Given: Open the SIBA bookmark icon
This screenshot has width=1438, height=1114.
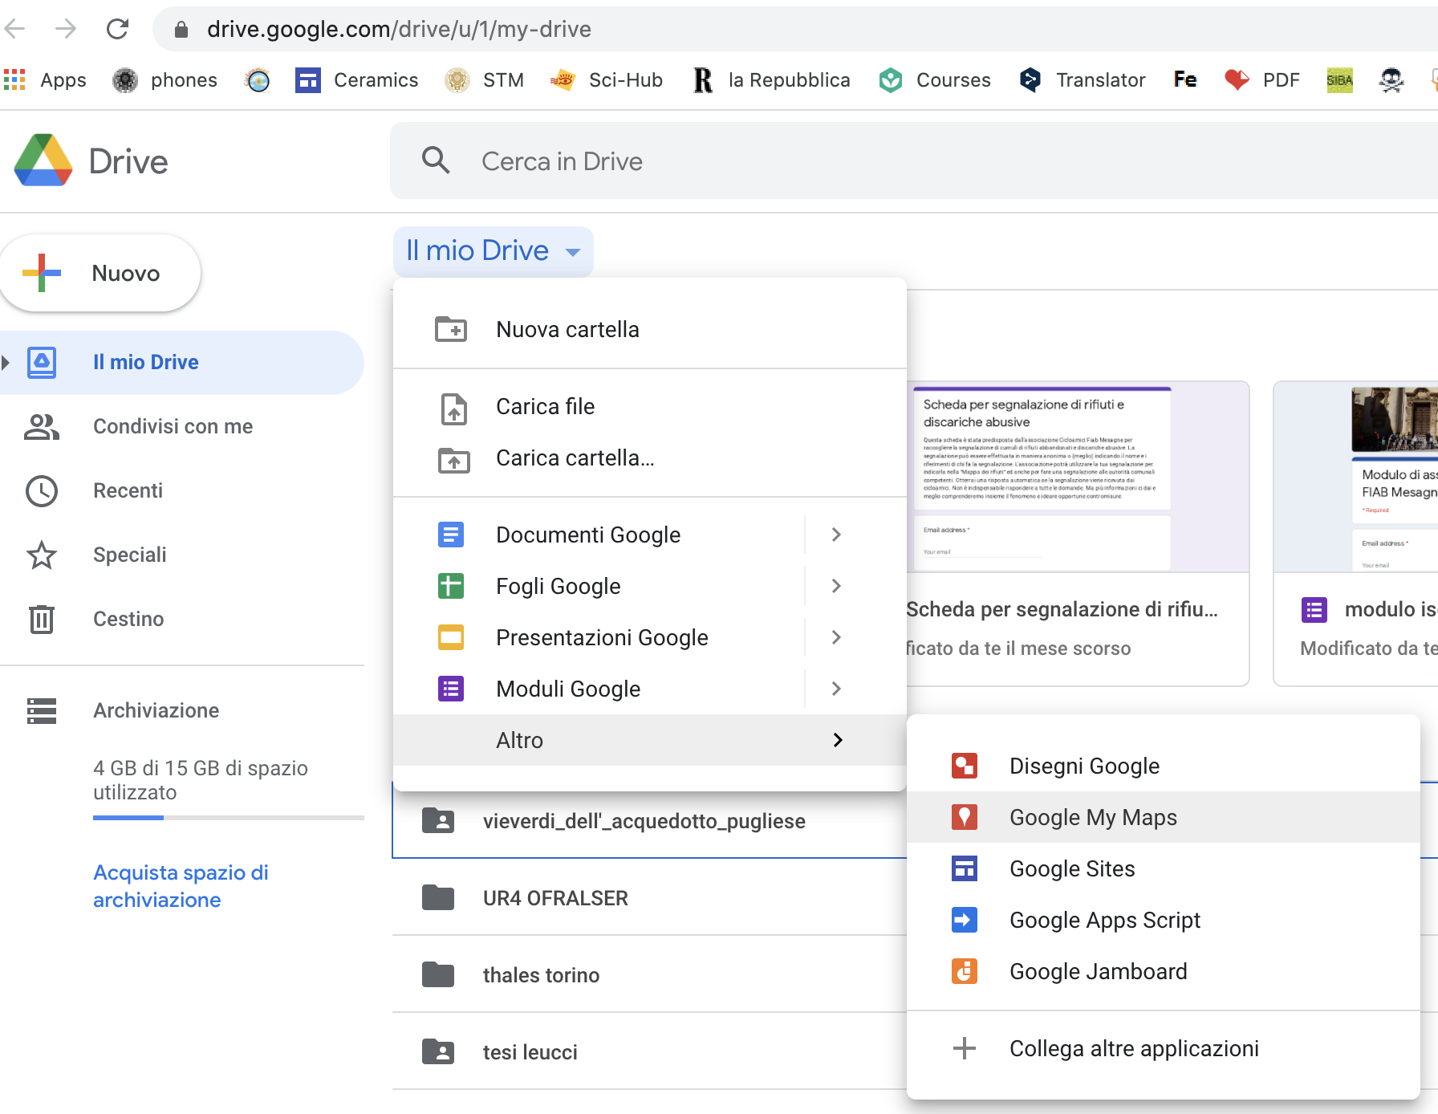Looking at the screenshot, I should pos(1339,79).
